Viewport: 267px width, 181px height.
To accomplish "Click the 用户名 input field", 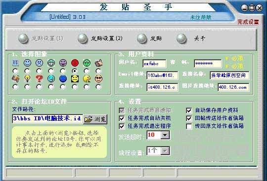I will 154,64.
